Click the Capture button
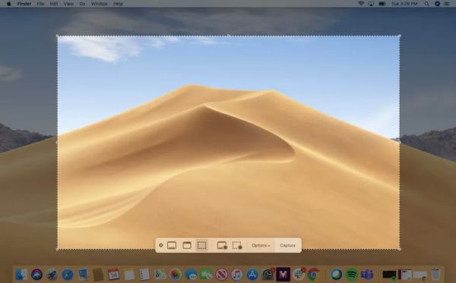Screen dimensions: 456x283 point(287,246)
